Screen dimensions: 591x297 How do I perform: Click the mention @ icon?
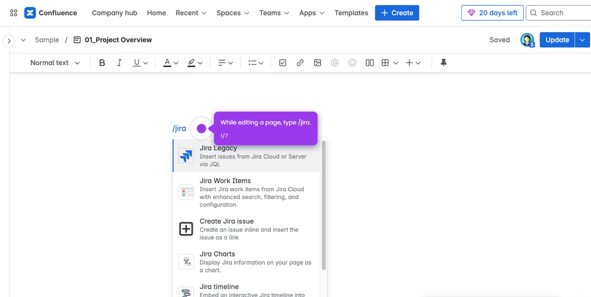coord(335,63)
